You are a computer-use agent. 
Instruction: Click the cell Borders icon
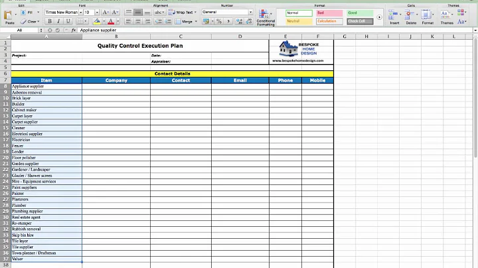(x=80, y=21)
